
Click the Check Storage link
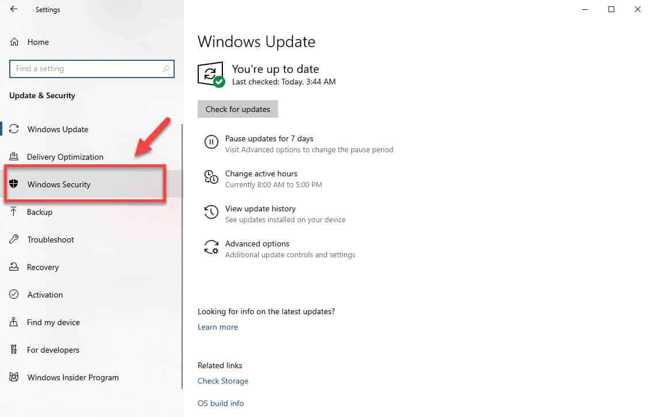point(223,381)
